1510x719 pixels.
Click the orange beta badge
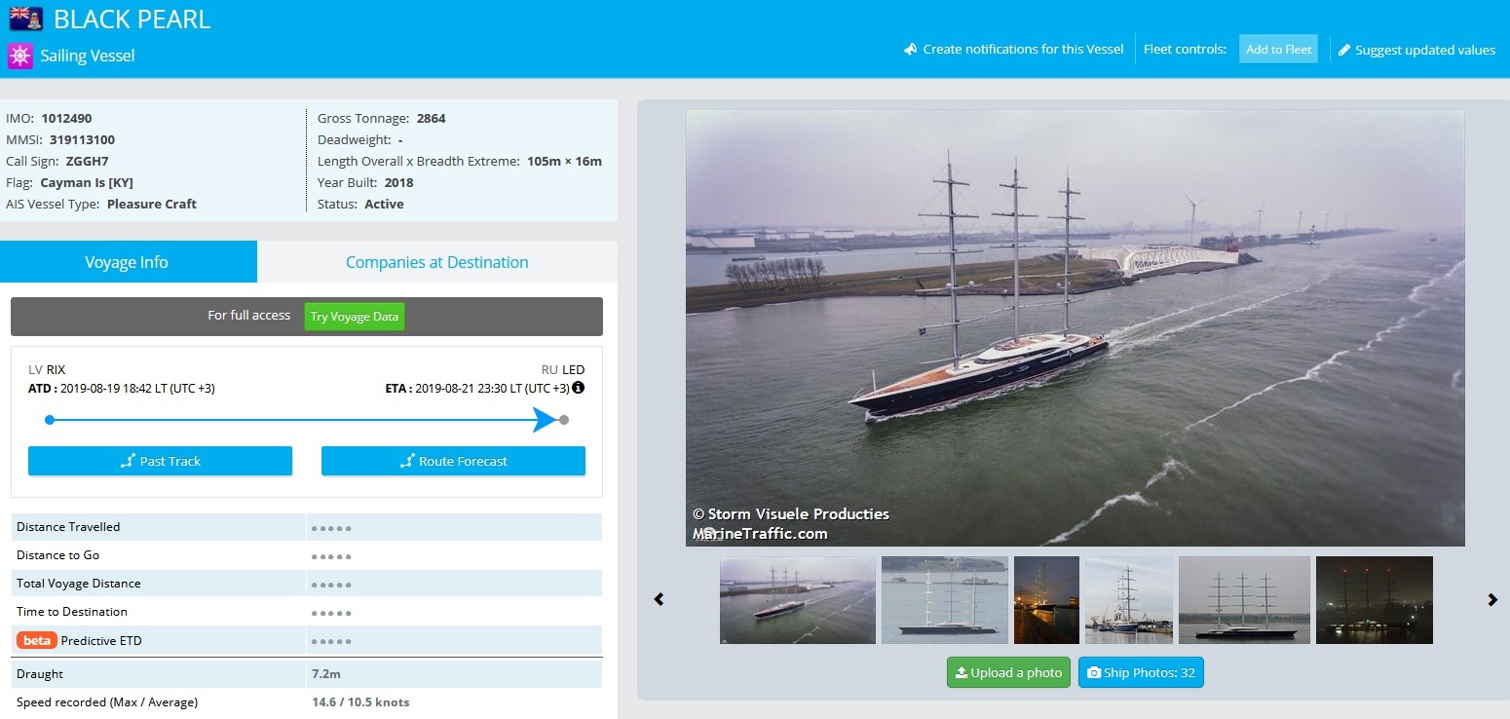(36, 640)
